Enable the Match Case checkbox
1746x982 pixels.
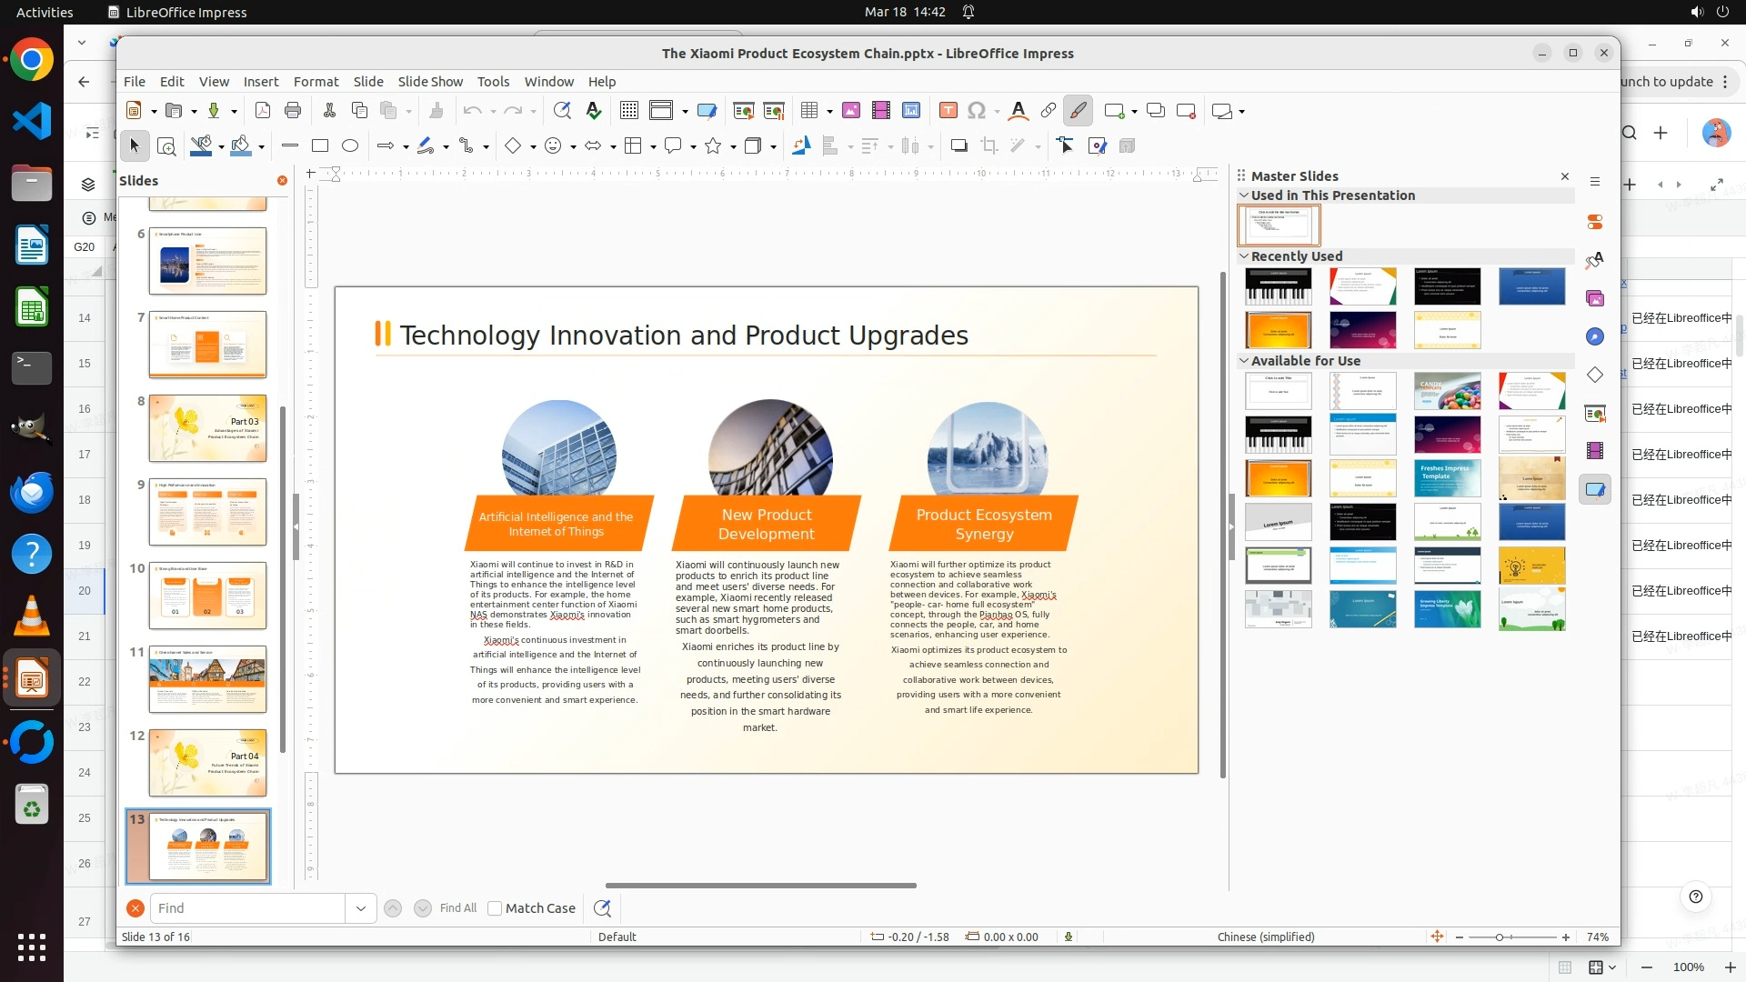pos(495,907)
